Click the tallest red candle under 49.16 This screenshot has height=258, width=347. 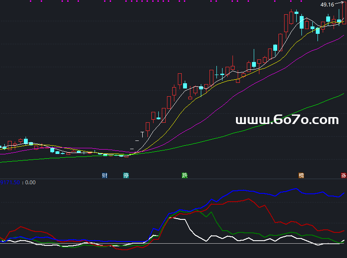point(344,12)
